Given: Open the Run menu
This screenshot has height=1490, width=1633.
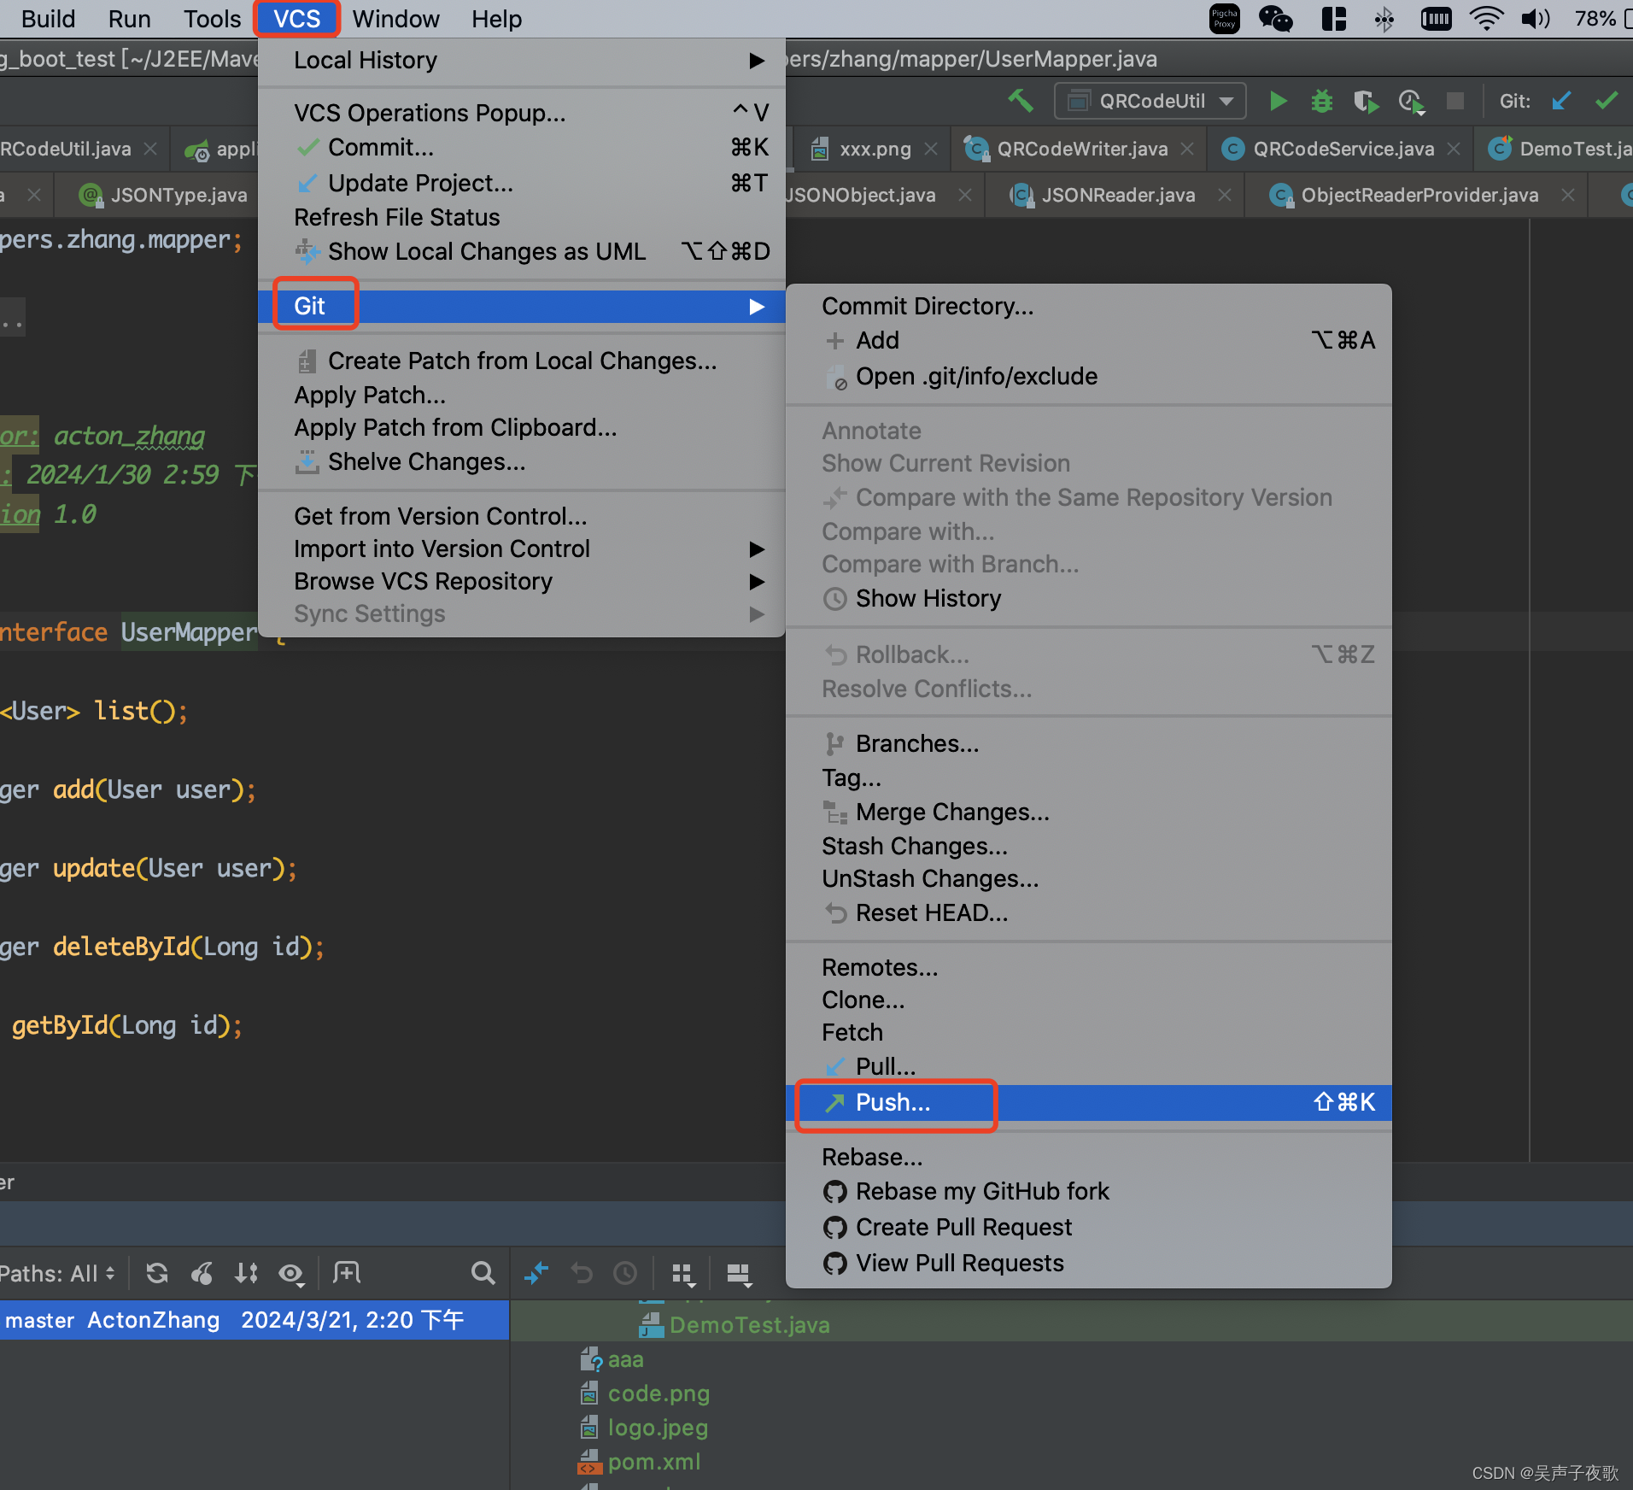Looking at the screenshot, I should [x=129, y=18].
